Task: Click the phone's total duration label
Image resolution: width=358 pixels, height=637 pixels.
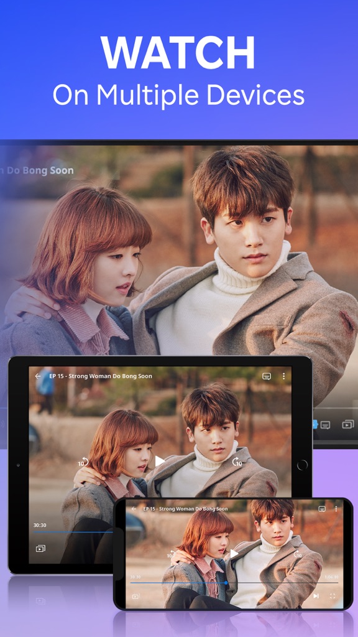Action: (332, 577)
